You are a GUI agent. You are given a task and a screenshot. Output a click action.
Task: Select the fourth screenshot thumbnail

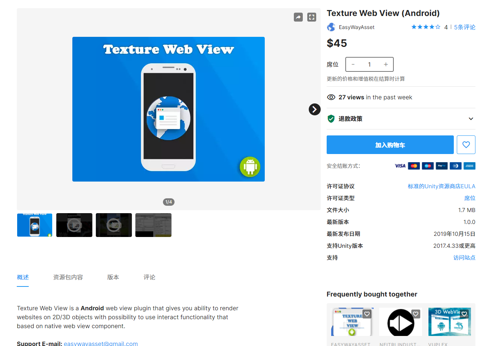153,225
